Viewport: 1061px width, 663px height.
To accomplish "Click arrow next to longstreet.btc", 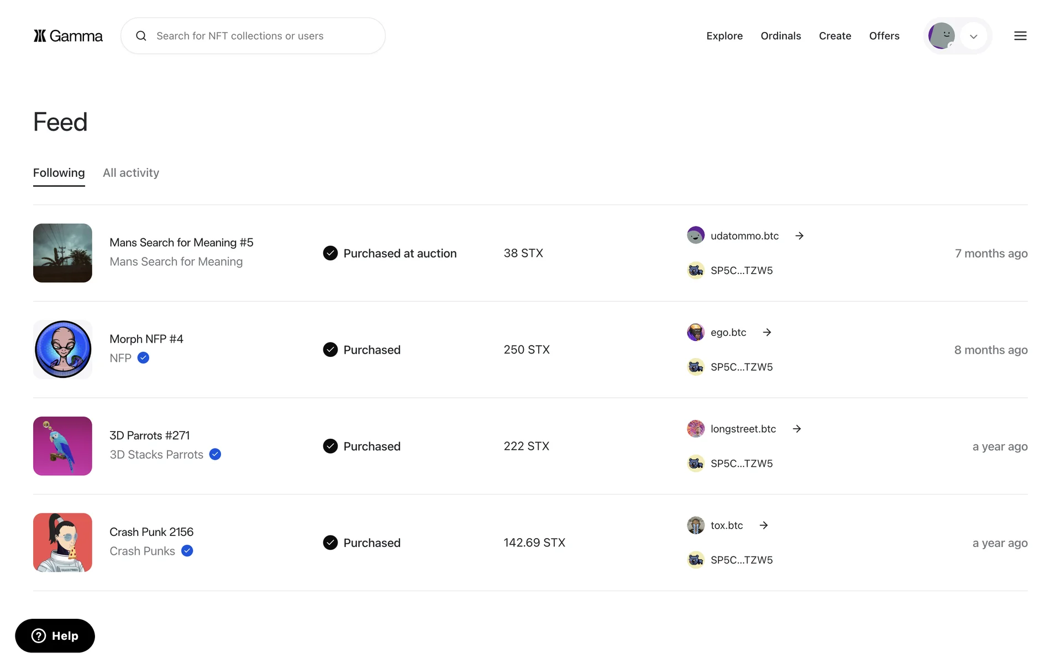I will [x=796, y=429].
